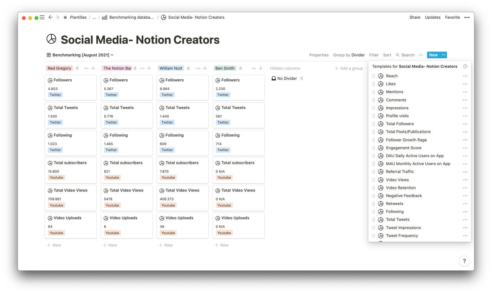Add a card to The Notion Bar header

(x=149, y=68)
